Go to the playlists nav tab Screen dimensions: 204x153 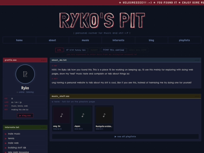(x=184, y=40)
